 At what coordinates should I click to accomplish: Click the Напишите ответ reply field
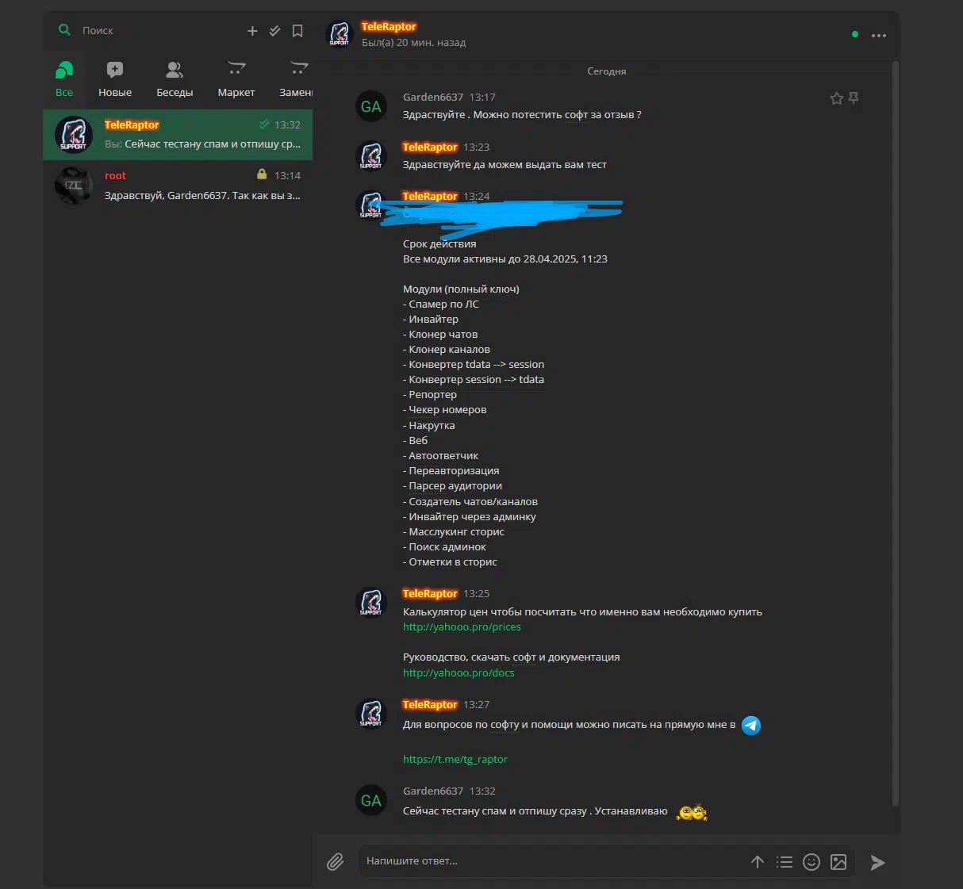[551, 861]
